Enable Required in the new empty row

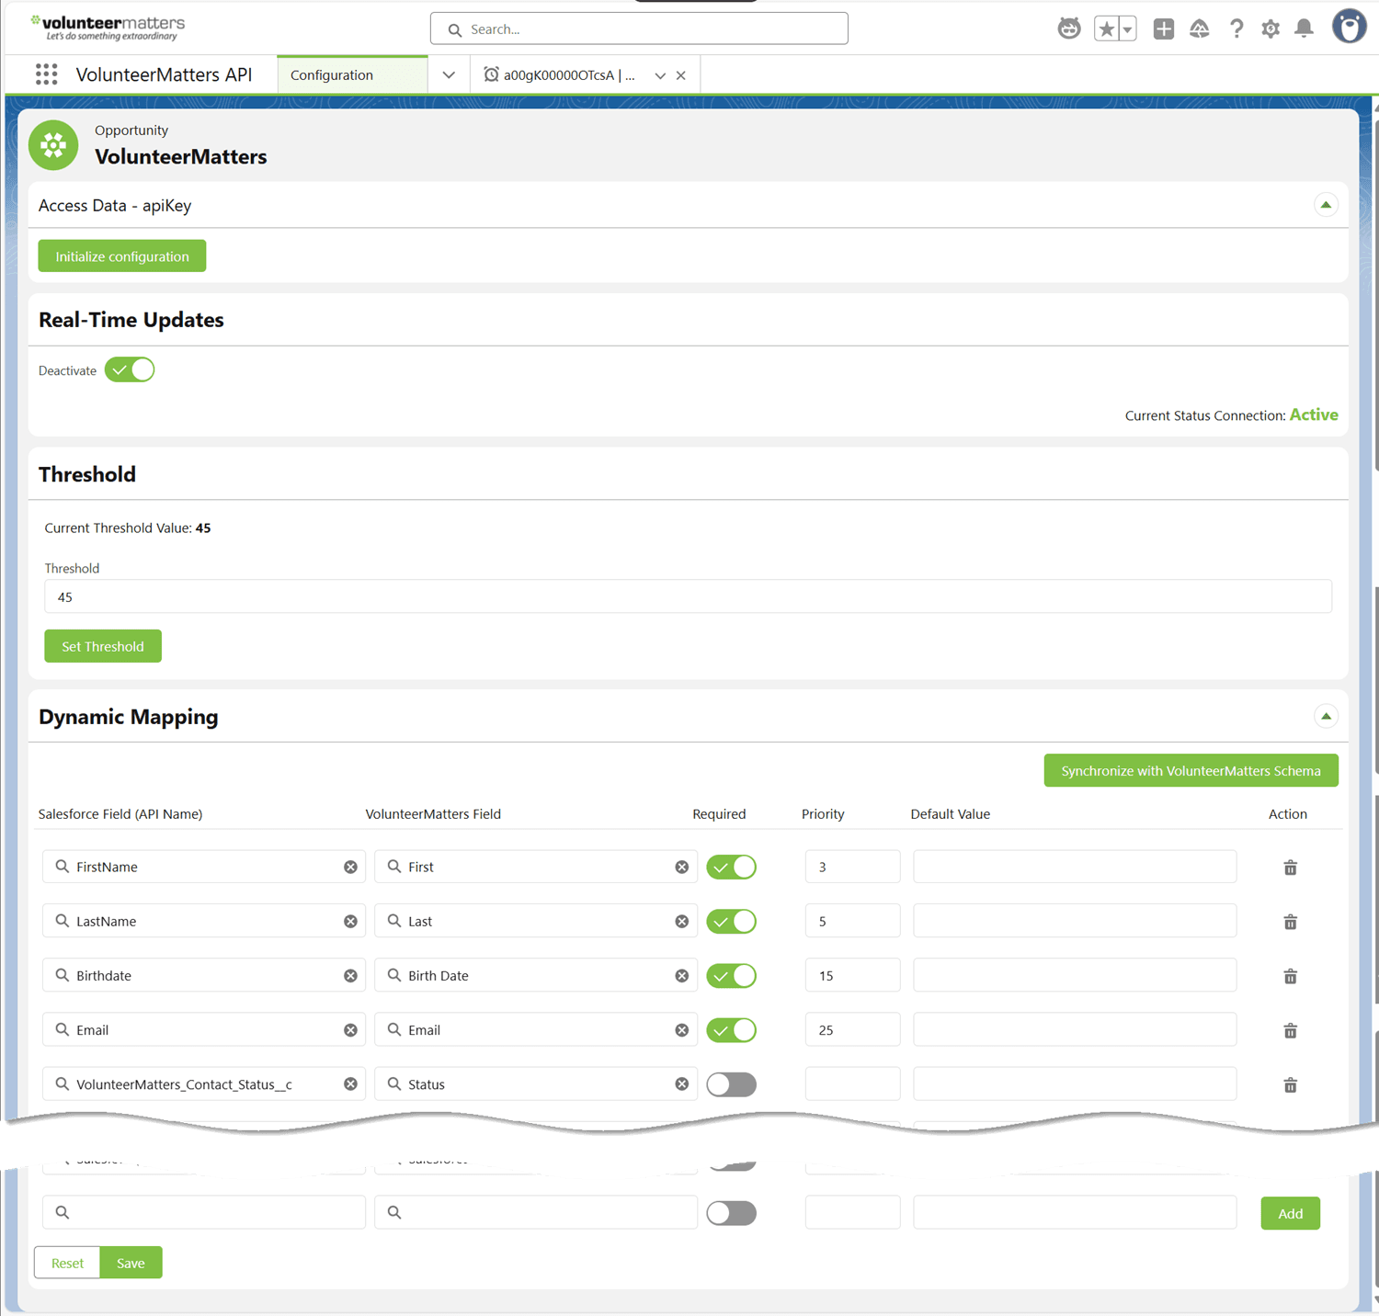tap(731, 1213)
